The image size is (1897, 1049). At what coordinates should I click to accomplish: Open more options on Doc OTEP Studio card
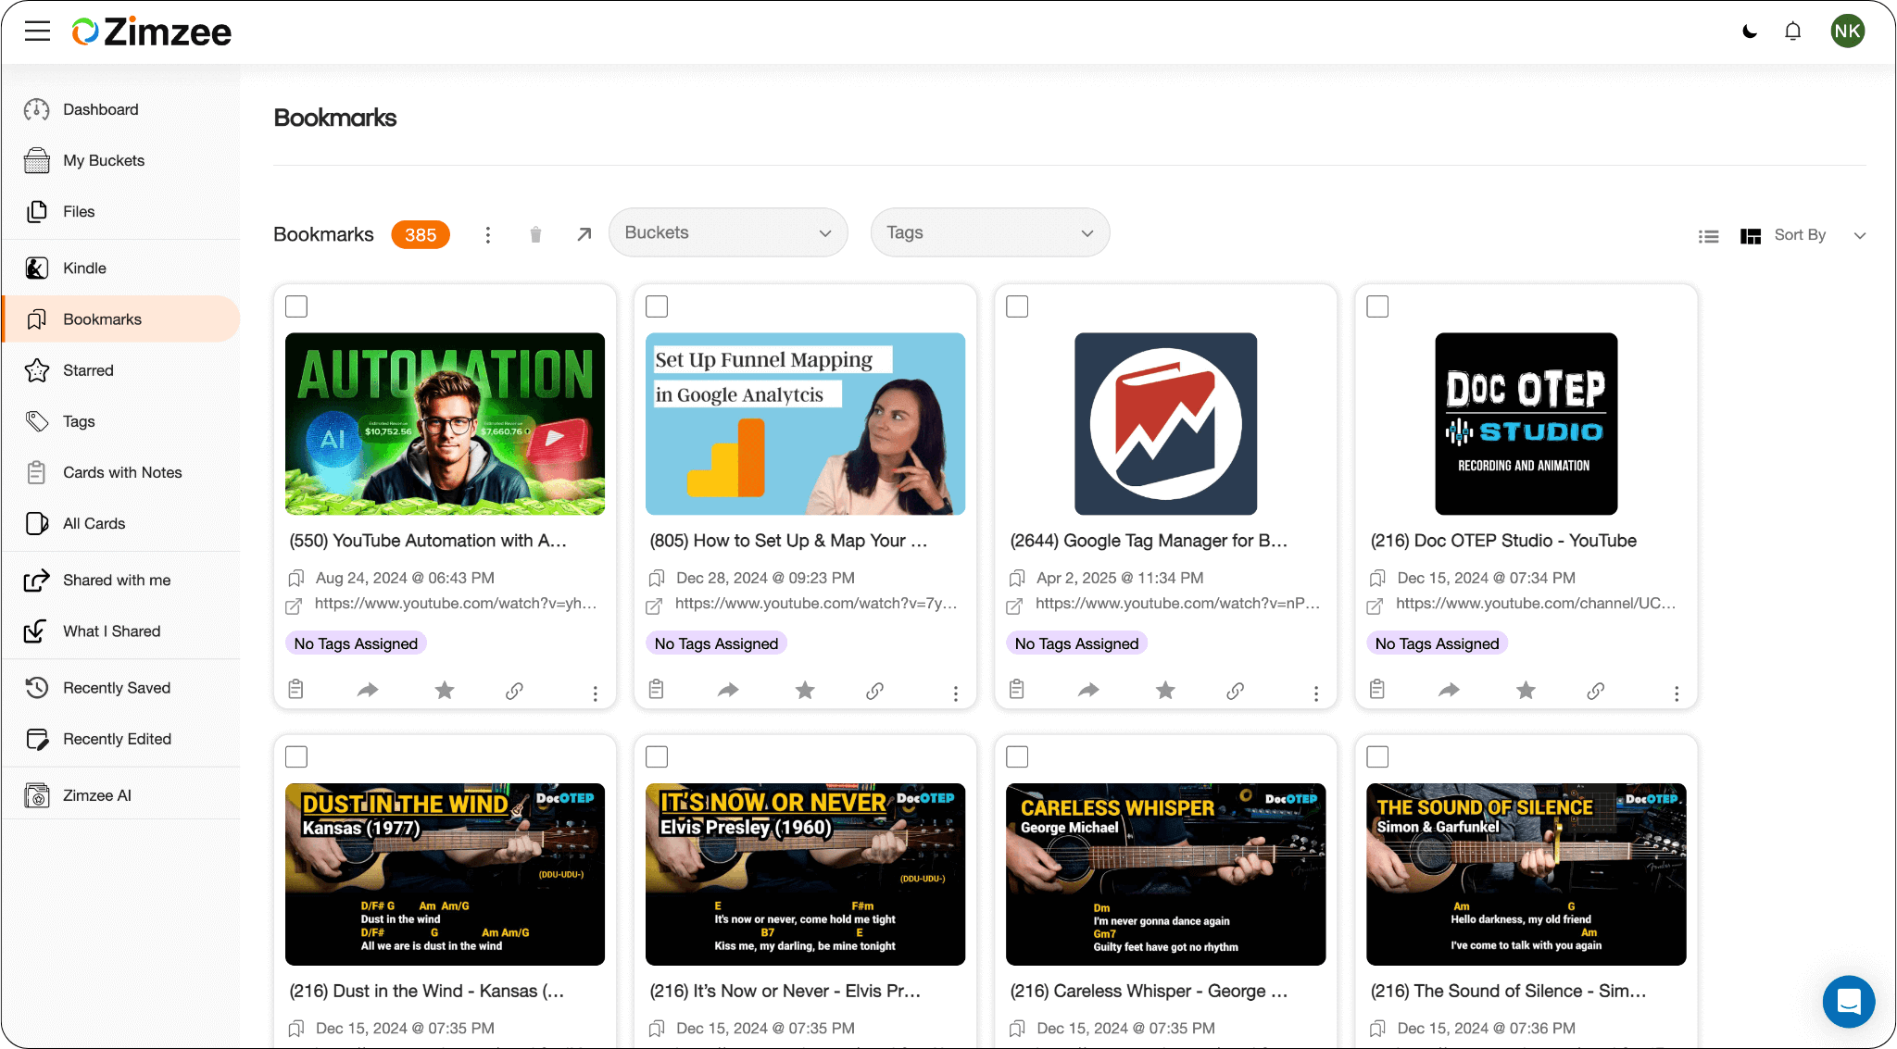tap(1677, 693)
